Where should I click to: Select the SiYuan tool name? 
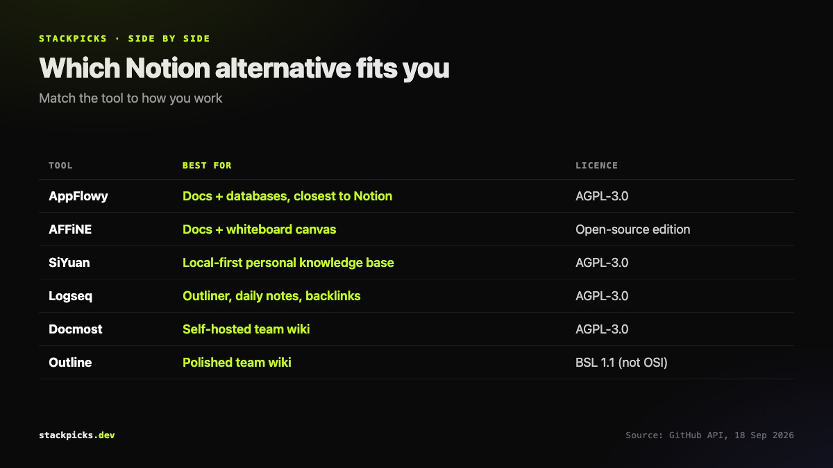pos(69,263)
